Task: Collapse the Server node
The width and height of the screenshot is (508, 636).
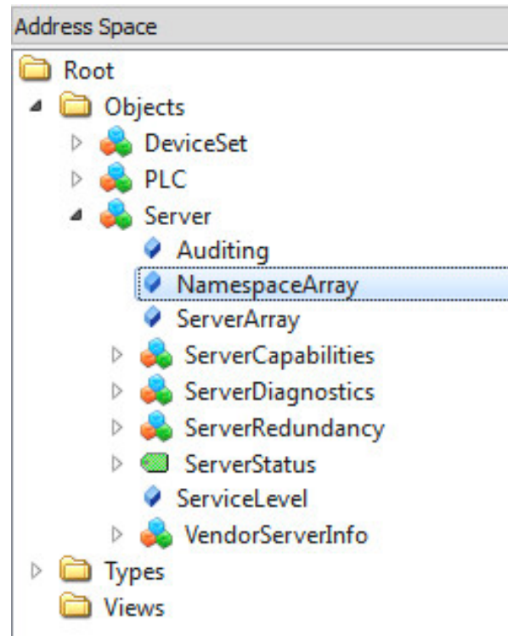Action: pyautogui.click(x=76, y=214)
